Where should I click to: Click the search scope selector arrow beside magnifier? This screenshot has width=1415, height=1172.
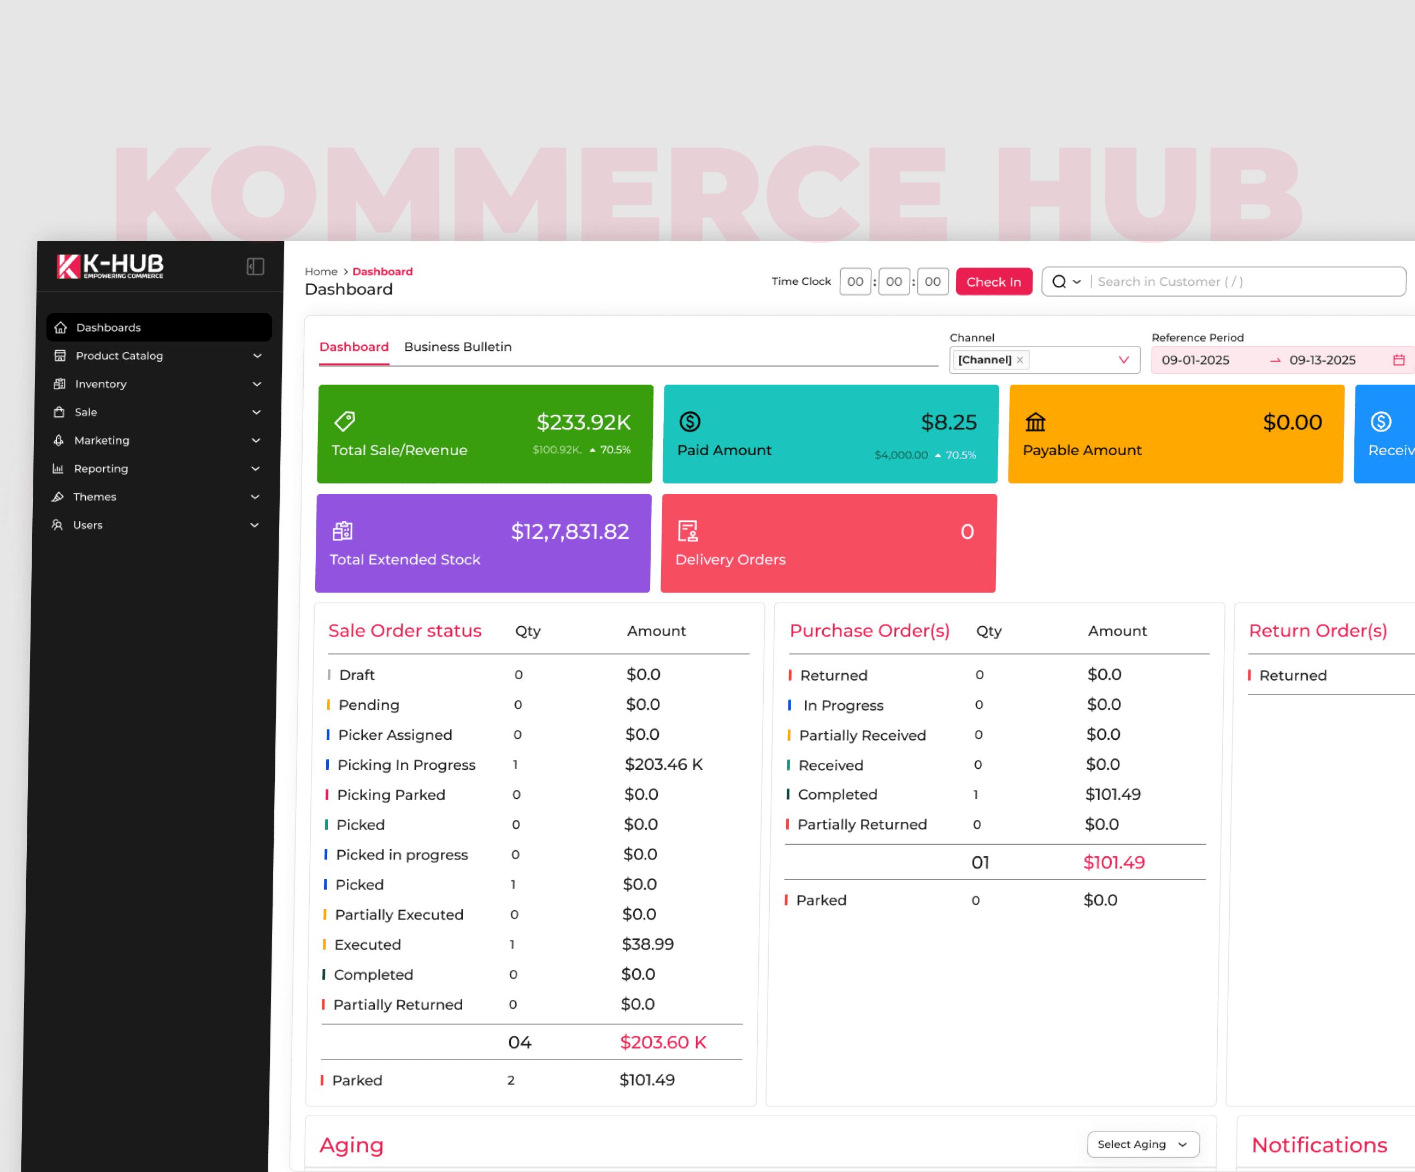[x=1076, y=282]
